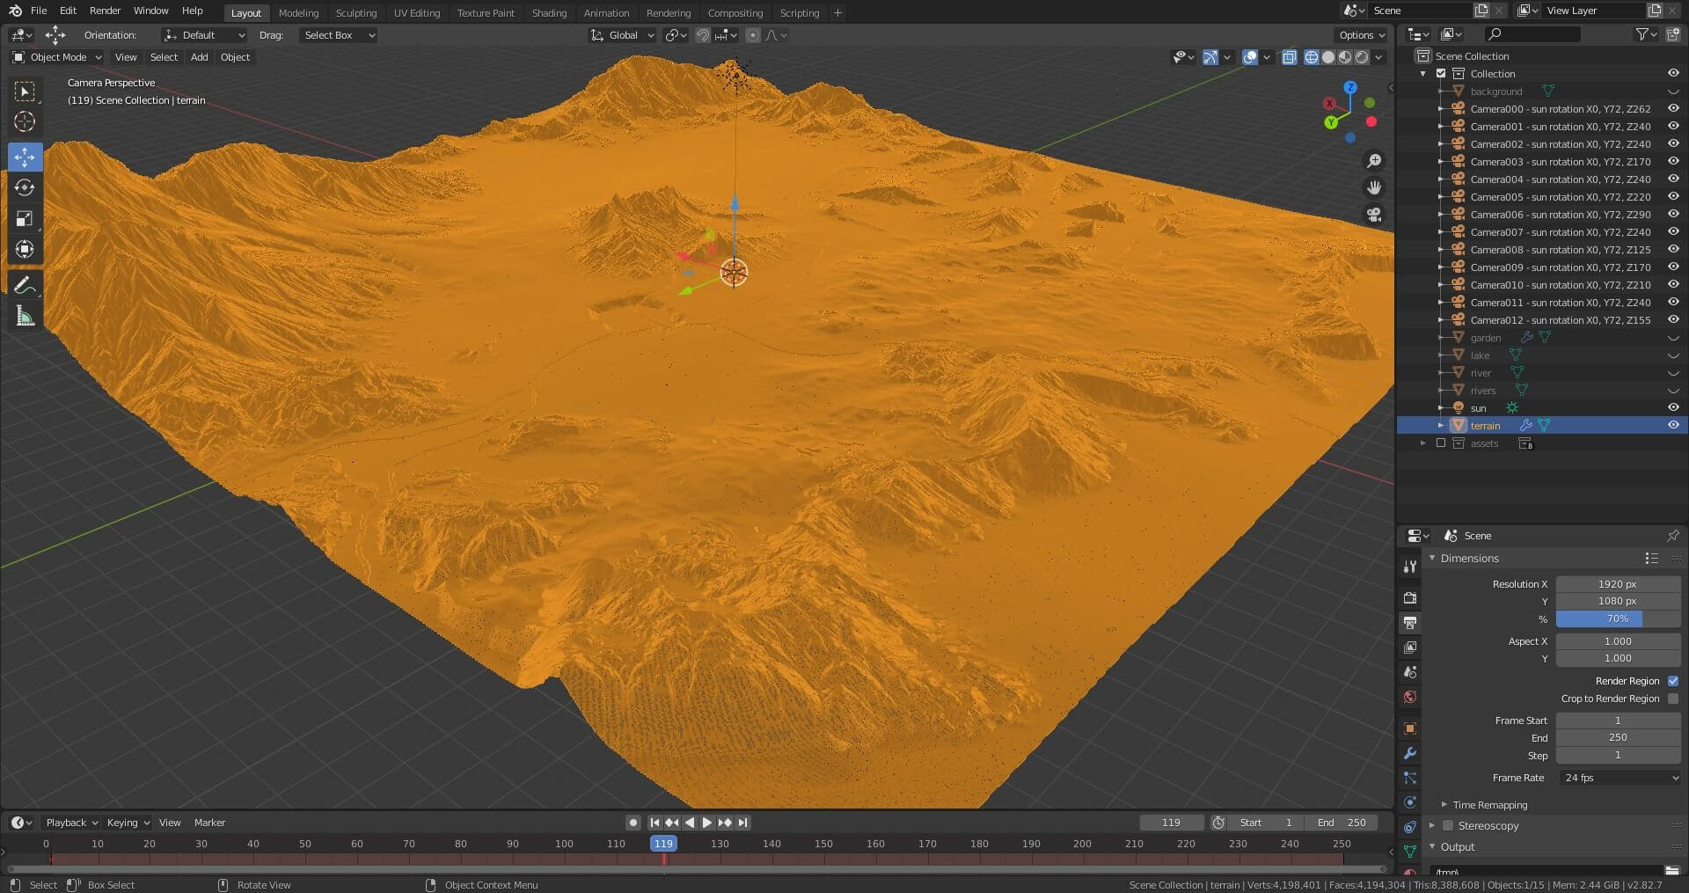Enable the Crop to Render Region checkbox

1672,699
